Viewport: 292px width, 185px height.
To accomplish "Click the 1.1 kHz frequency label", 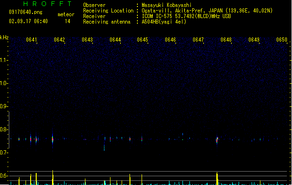I will pyautogui.click(x=4, y=60).
